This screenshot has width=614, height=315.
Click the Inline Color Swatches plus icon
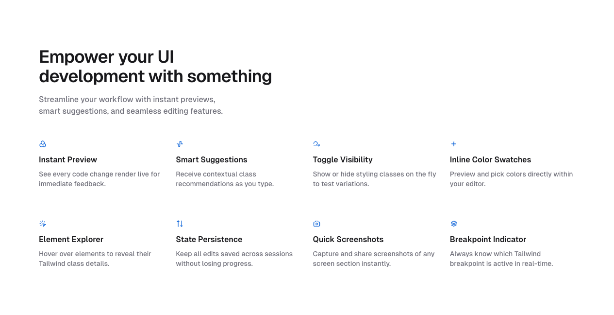(x=454, y=144)
